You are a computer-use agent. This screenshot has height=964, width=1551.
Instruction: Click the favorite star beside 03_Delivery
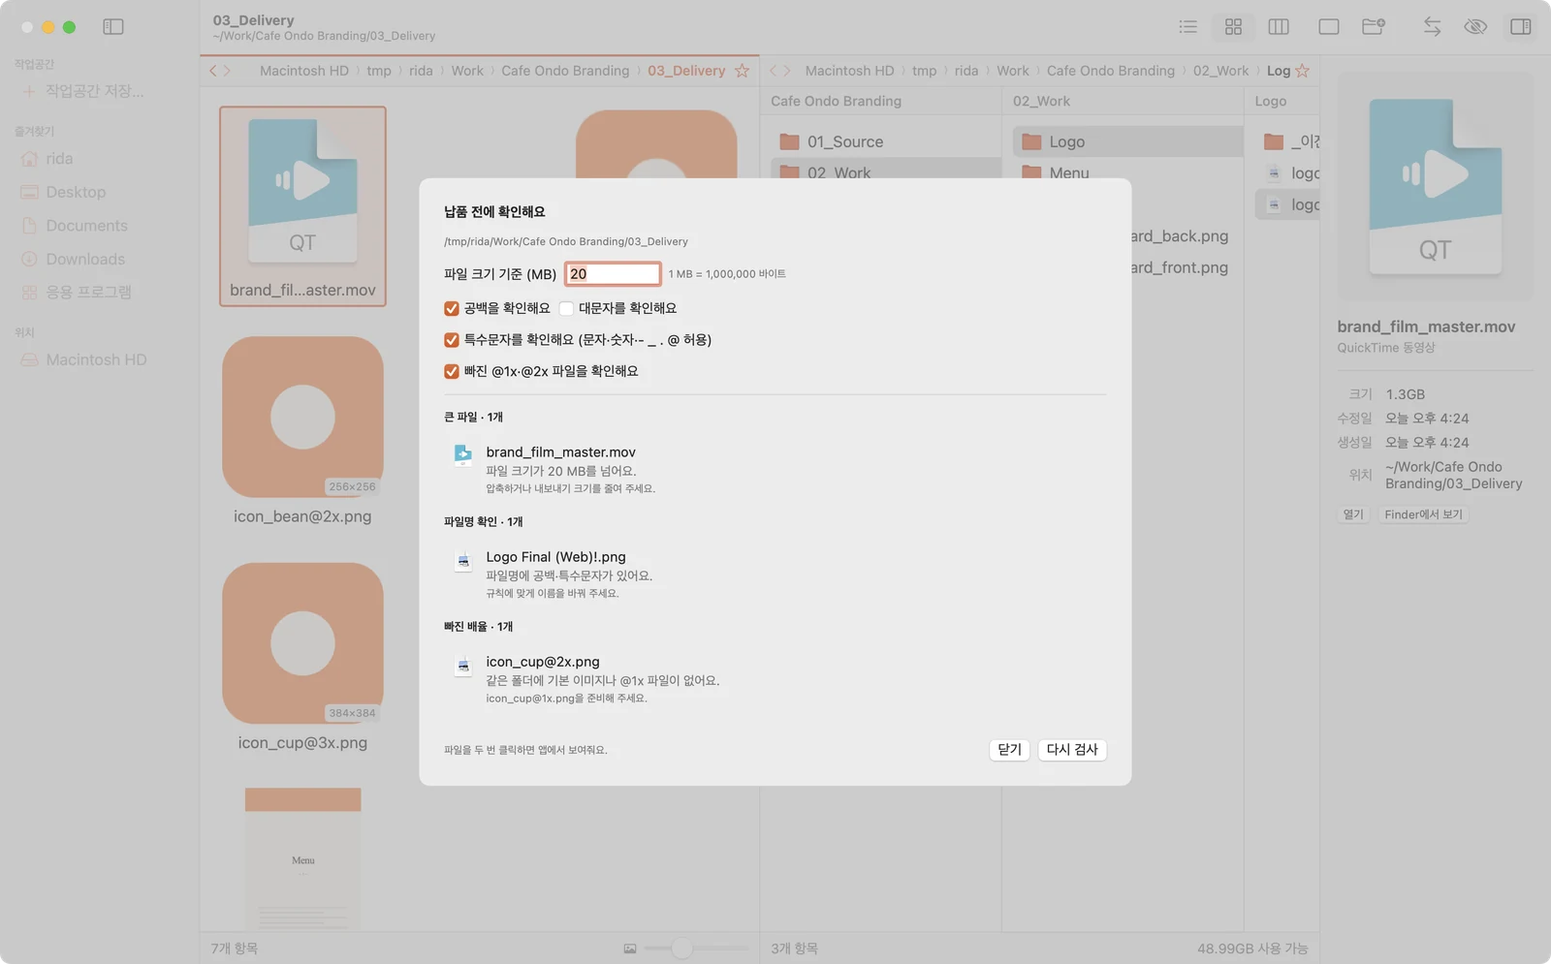click(742, 71)
